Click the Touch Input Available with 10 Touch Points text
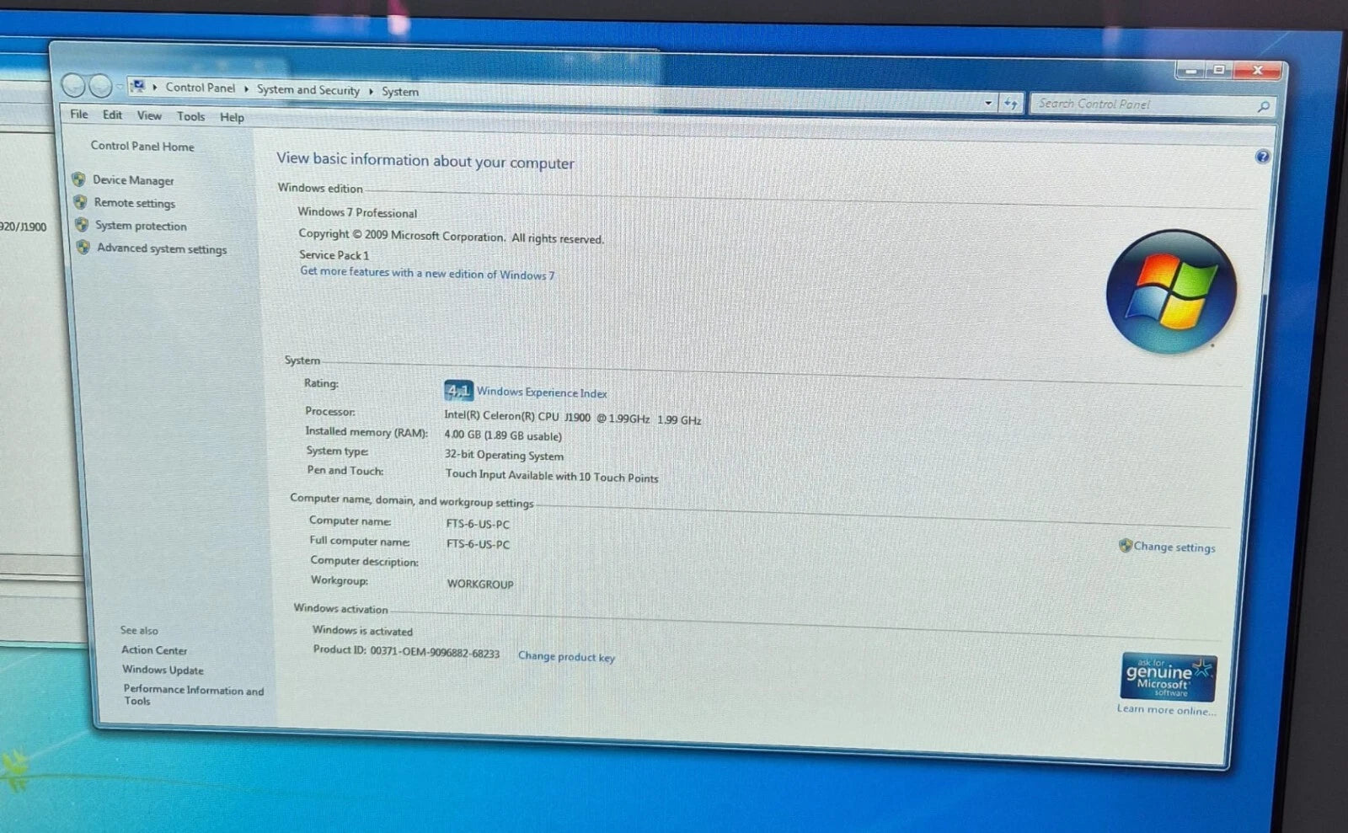The height and width of the screenshot is (833, 1348). (552, 476)
